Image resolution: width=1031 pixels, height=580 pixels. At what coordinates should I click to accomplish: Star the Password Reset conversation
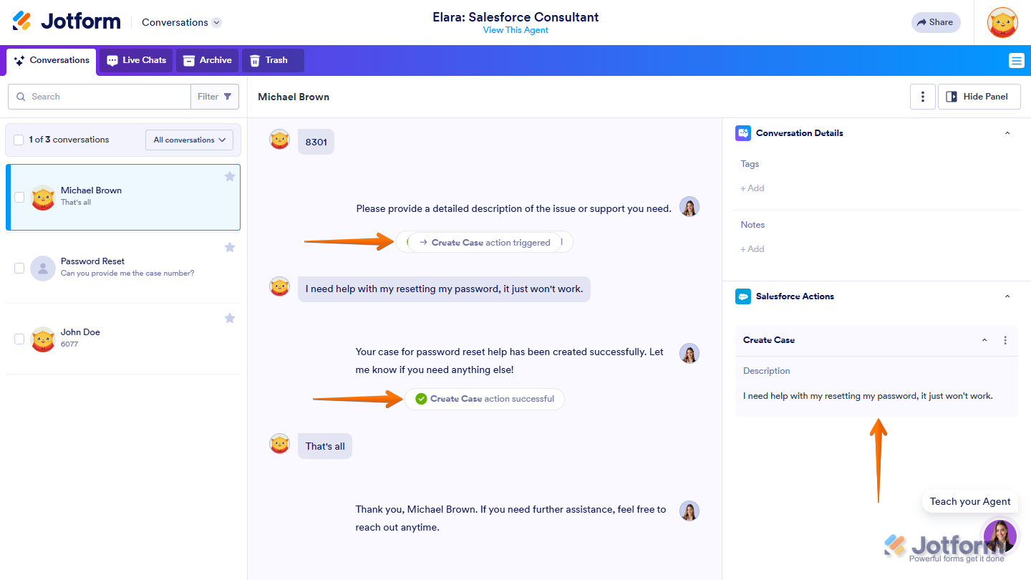pos(230,247)
